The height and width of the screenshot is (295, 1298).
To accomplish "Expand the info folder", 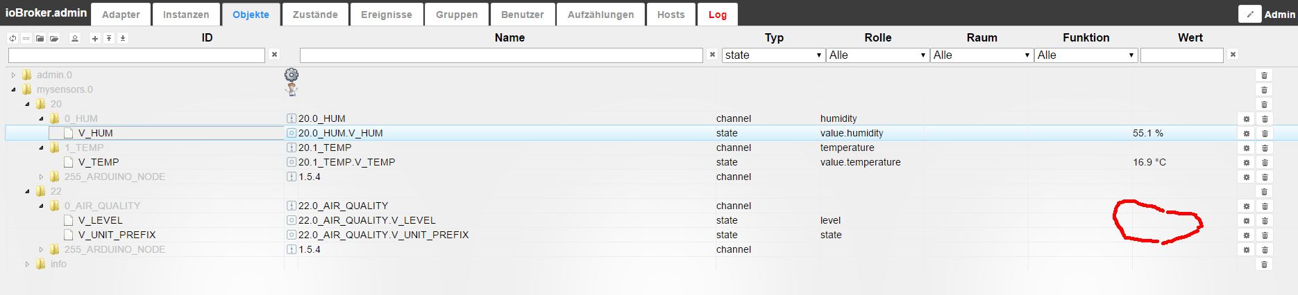I will tap(27, 264).
